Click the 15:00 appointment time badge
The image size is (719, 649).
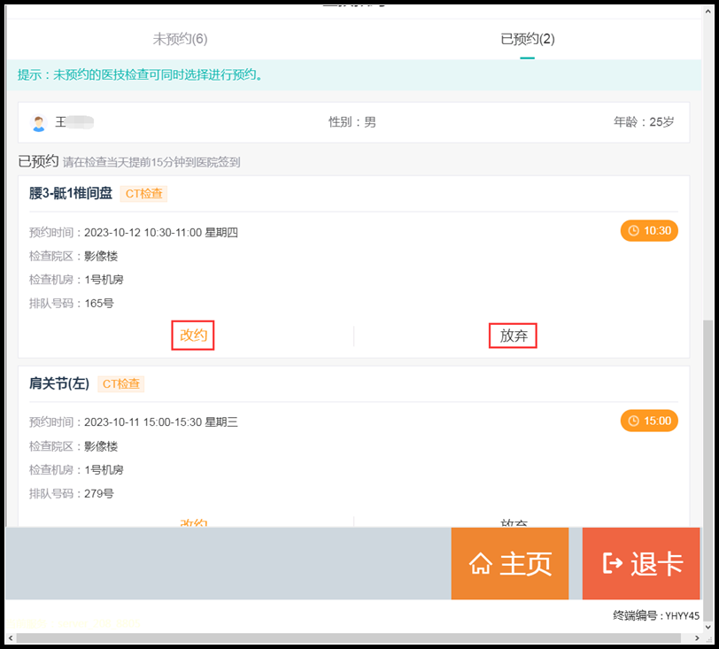pos(649,421)
